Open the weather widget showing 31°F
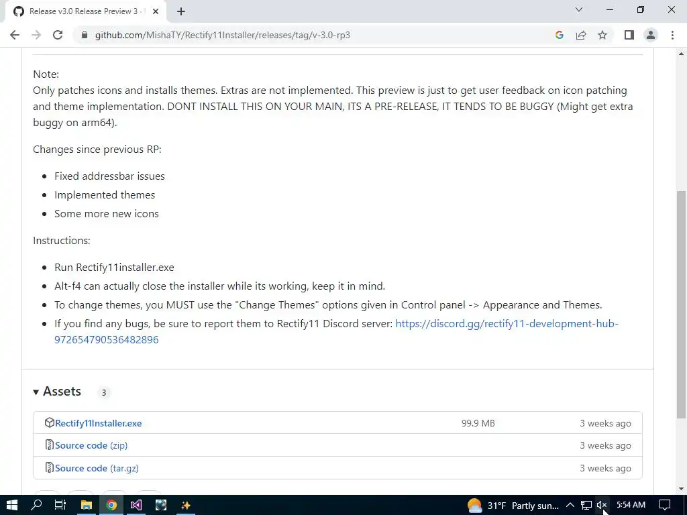Image resolution: width=687 pixels, height=515 pixels. 513,506
